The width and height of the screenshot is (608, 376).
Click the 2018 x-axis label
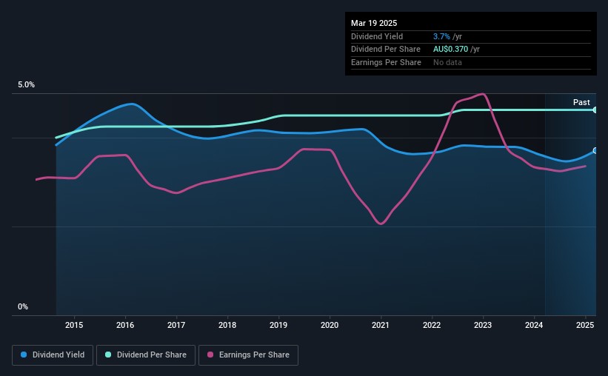[x=227, y=325]
